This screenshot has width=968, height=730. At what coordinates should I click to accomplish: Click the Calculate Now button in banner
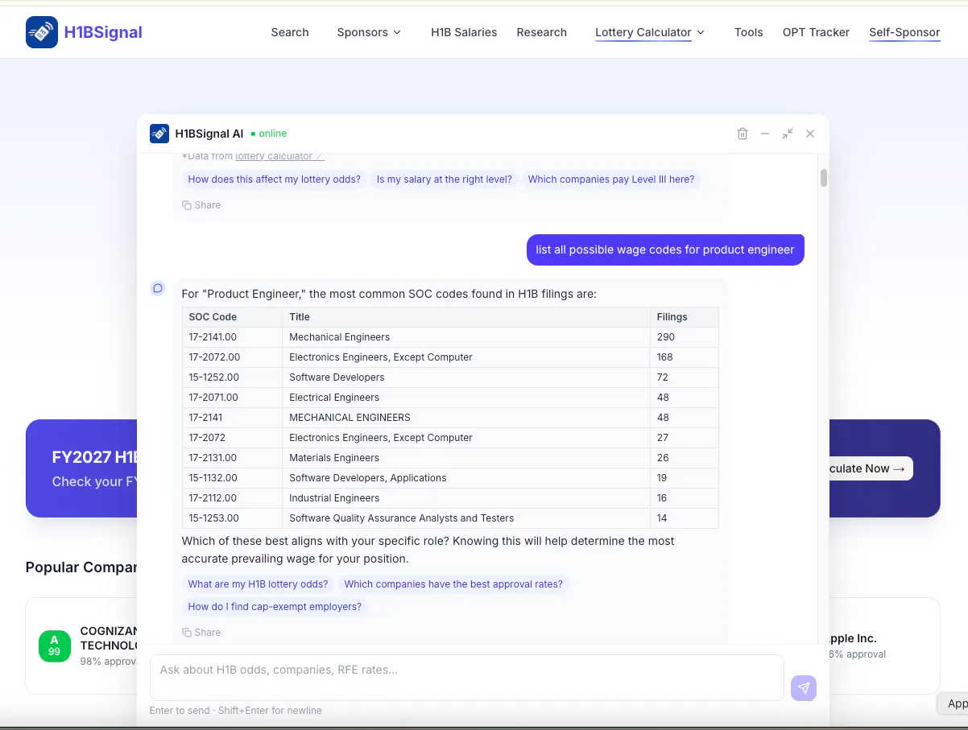pos(870,468)
